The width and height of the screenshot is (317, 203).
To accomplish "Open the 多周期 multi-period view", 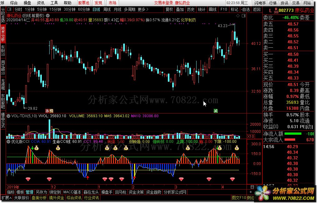I will pyautogui.click(x=129, y=9).
